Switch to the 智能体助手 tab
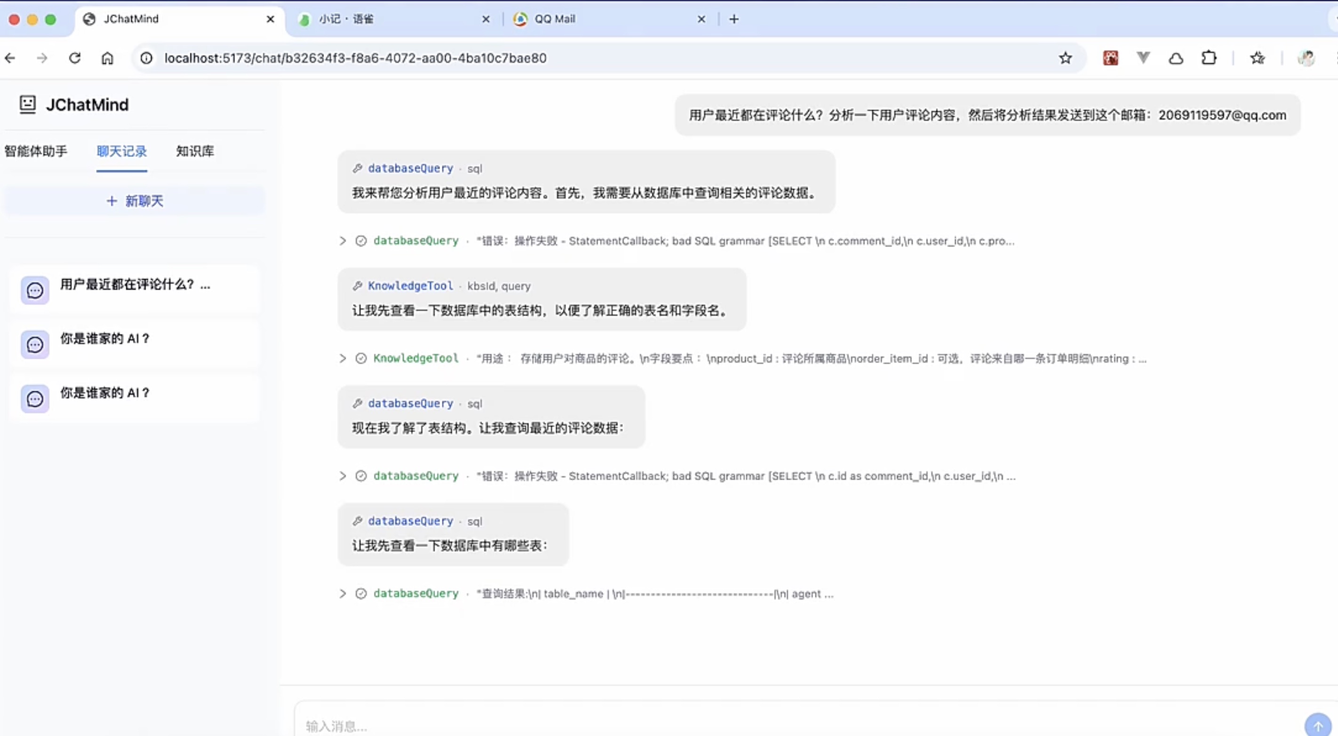Viewport: 1338px width, 736px height. pos(36,151)
